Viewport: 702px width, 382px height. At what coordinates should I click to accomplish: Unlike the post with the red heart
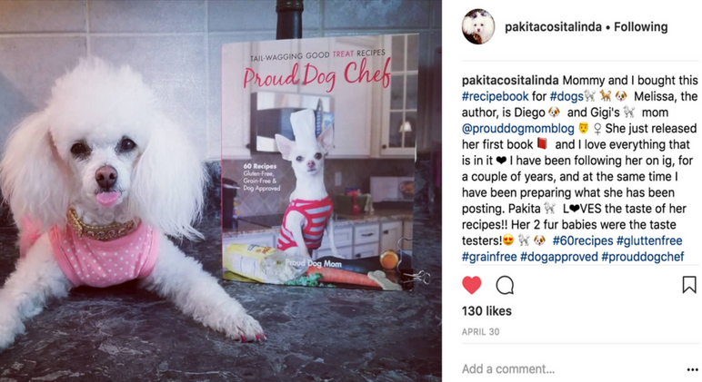click(x=471, y=285)
